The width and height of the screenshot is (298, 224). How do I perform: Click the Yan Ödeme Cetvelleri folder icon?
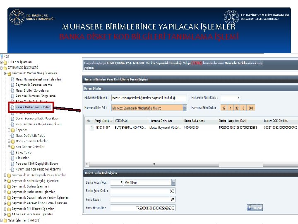(13, 147)
